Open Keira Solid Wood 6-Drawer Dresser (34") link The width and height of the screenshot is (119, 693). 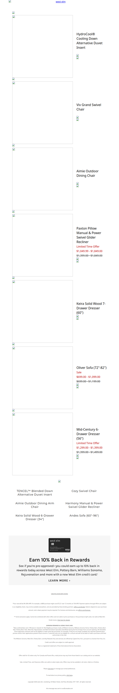tap(35, 517)
